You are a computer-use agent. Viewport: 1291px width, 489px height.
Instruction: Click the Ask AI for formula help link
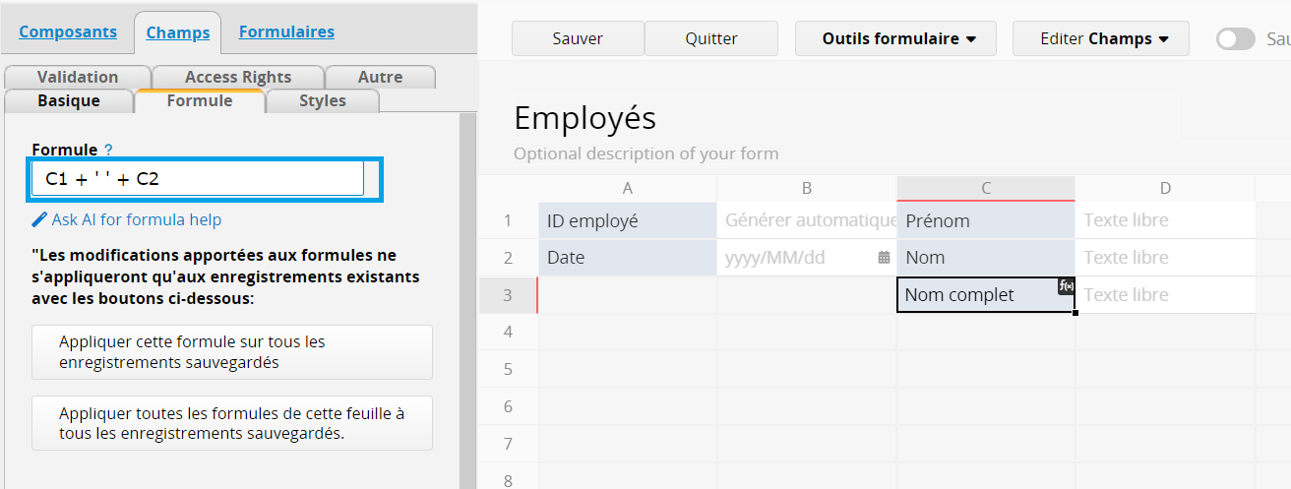pyautogui.click(x=136, y=219)
